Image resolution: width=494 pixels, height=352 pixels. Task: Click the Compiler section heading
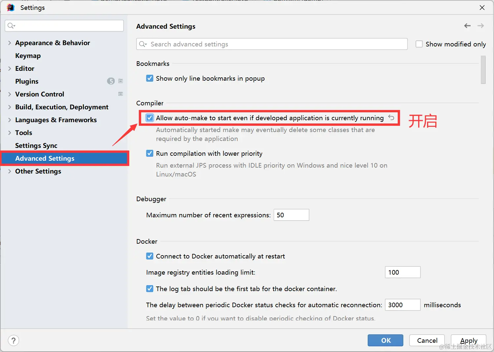[x=150, y=103]
